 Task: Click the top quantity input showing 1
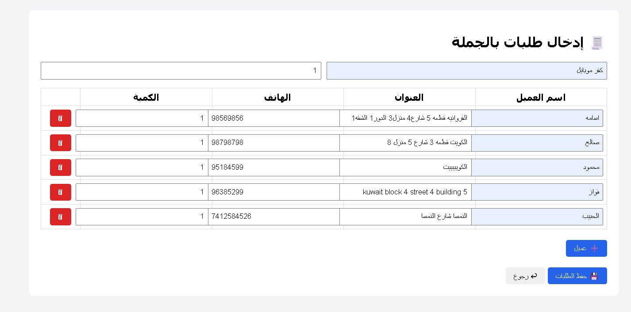(x=181, y=70)
